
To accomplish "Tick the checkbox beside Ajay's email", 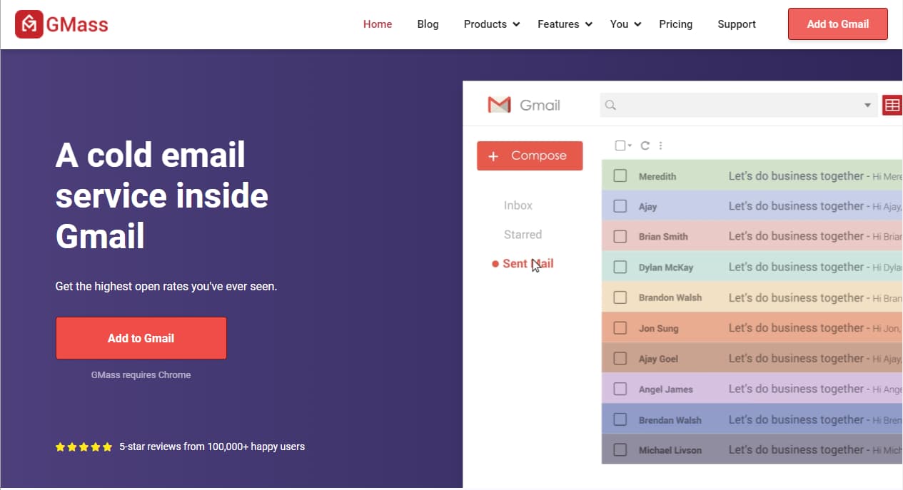I will tap(620, 206).
